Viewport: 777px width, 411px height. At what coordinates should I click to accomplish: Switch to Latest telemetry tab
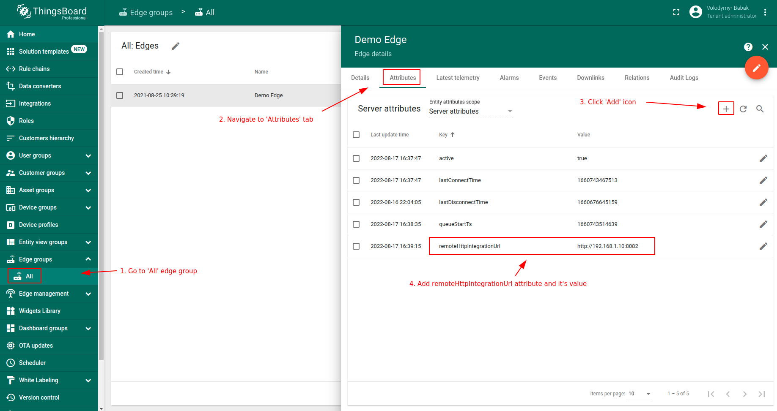point(458,78)
